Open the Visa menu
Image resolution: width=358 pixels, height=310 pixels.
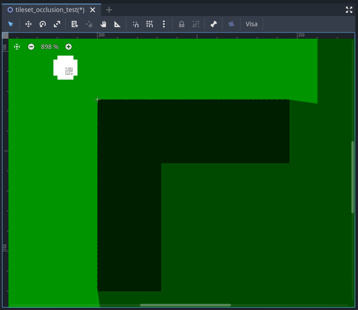(252, 24)
